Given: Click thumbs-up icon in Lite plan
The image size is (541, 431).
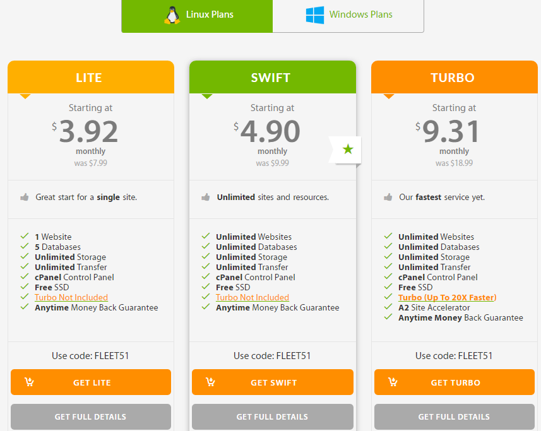Looking at the screenshot, I should point(25,198).
